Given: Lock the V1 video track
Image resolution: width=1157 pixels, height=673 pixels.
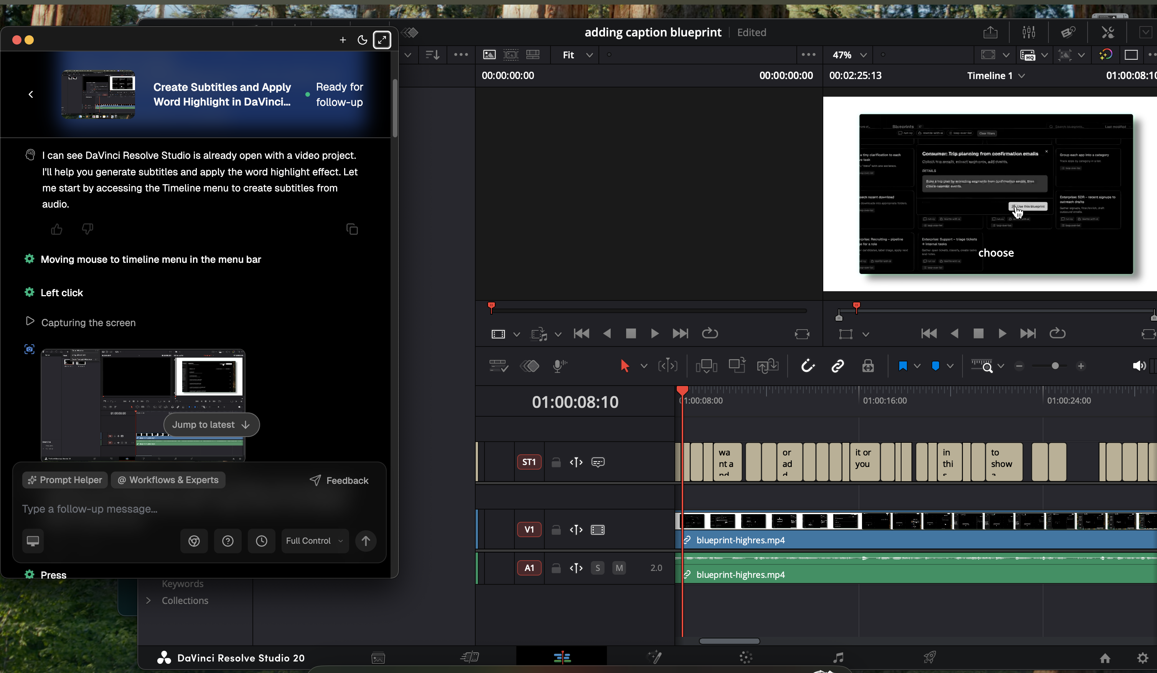Looking at the screenshot, I should pyautogui.click(x=556, y=530).
